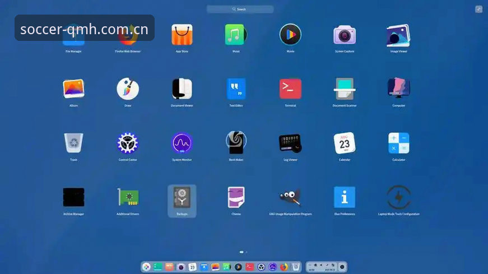
Task: Launch Document Scanner
Action: coord(345,89)
